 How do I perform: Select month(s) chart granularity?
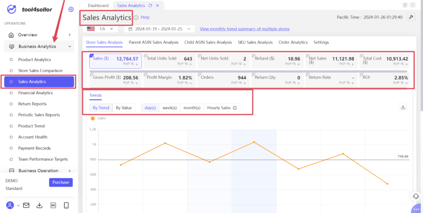tap(192, 108)
